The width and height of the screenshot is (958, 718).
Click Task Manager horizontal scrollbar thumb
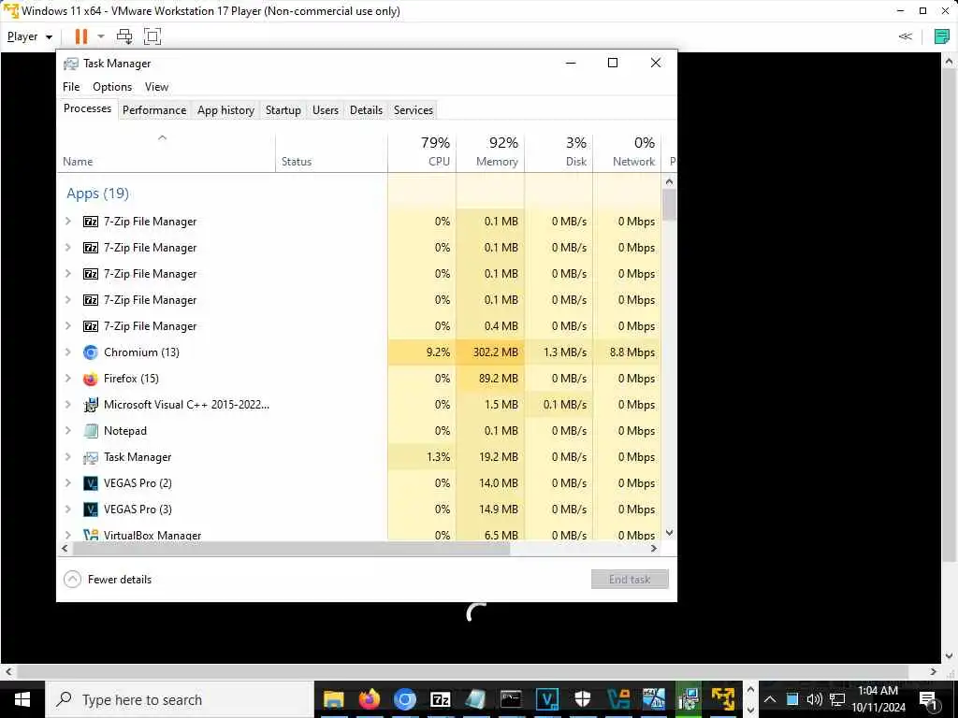292,548
